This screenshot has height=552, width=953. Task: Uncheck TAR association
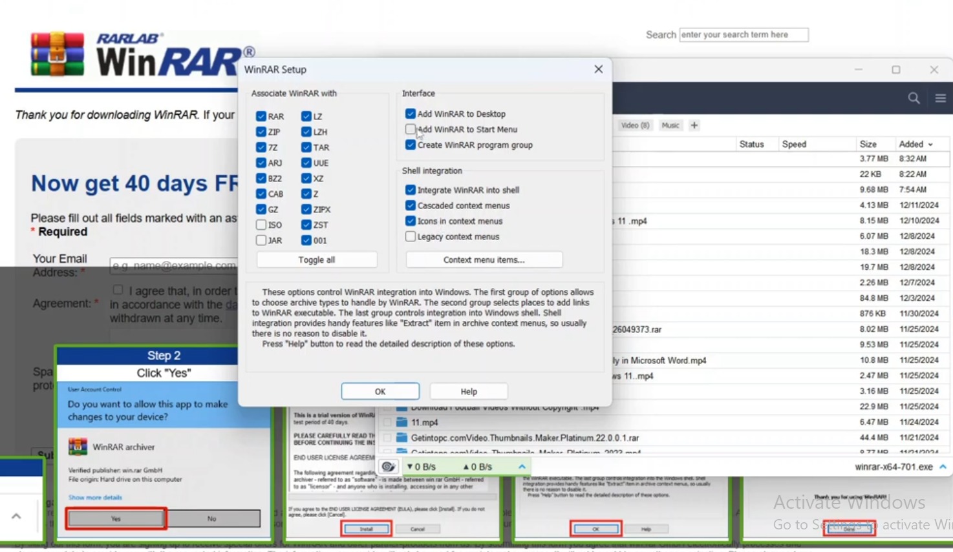click(x=306, y=147)
